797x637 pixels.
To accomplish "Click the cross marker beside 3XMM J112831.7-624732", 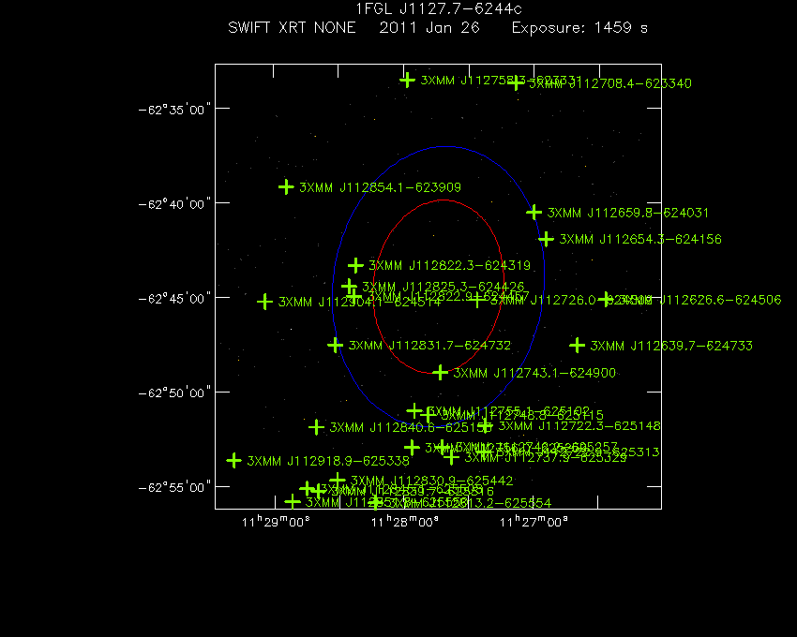I will pyautogui.click(x=335, y=346).
